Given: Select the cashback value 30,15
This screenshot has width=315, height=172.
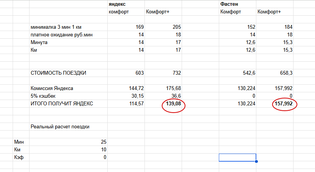Looking at the screenshot, I should click(138, 96).
